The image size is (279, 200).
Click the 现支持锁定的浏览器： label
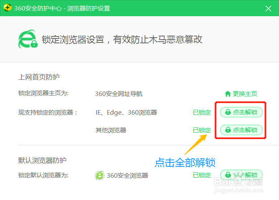click(x=48, y=113)
